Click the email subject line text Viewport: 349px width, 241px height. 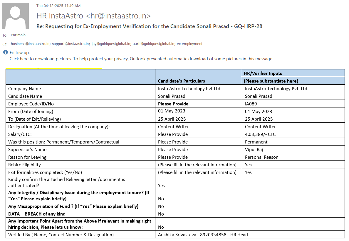coord(149,26)
